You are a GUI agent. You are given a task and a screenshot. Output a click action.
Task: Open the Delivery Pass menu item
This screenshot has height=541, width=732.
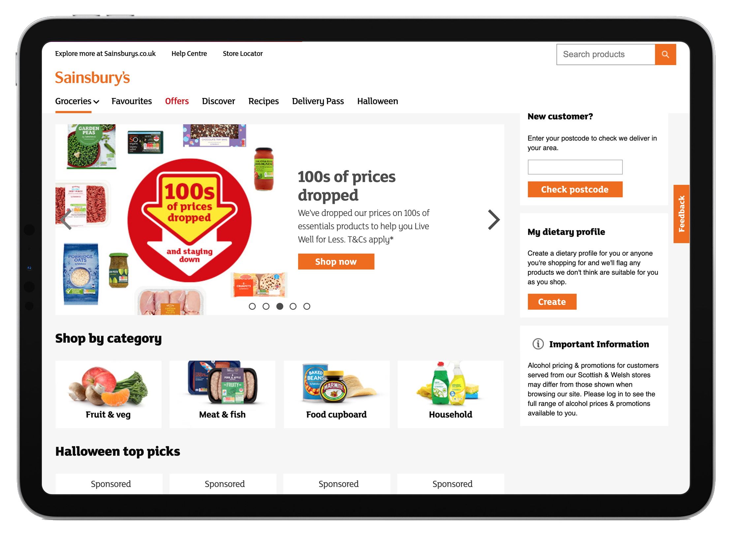pos(318,101)
